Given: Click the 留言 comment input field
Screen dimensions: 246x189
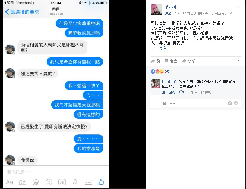Looking at the screenshot, I should click(201, 103).
